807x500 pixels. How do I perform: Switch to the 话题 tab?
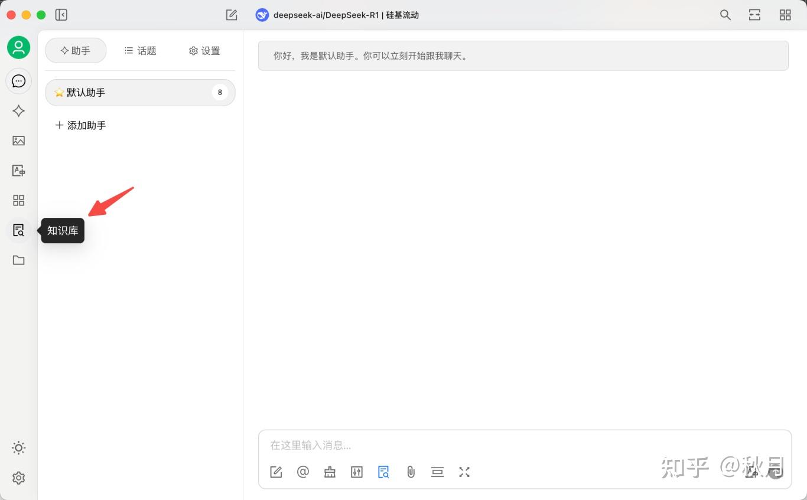pos(141,51)
